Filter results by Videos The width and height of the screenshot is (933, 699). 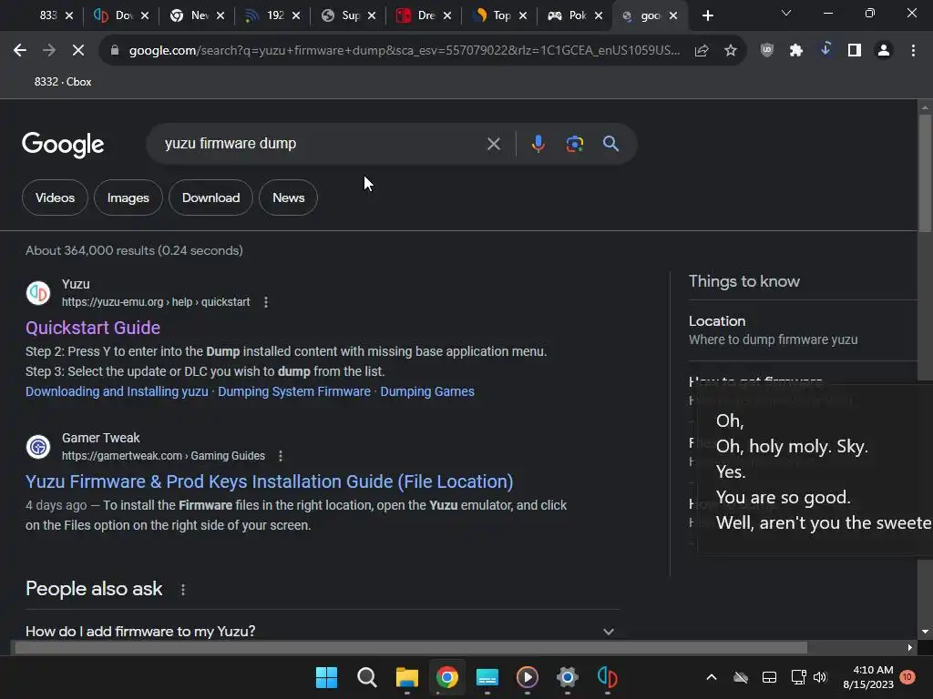[x=55, y=198]
